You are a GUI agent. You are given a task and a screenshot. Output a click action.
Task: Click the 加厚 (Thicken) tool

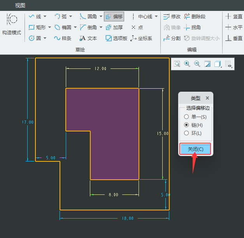(x=114, y=27)
